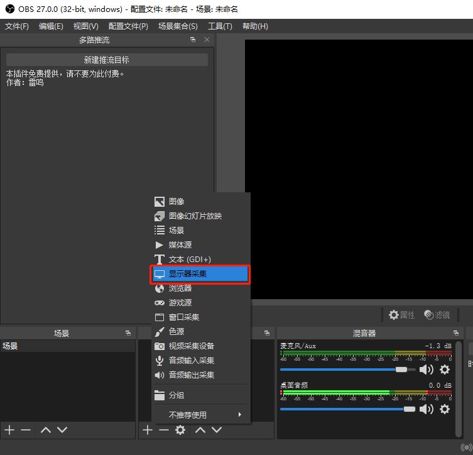473x455 pixels.
Task: Close the 多路推流 panel
Action: (x=207, y=40)
